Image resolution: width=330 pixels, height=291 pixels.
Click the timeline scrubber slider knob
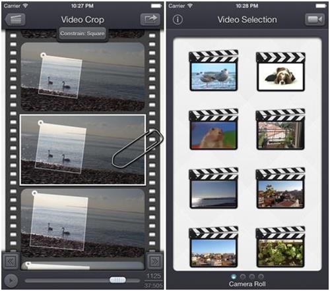pyautogui.click(x=117, y=280)
